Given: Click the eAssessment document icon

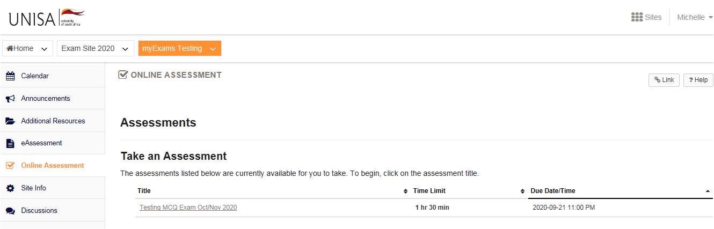Looking at the screenshot, I should [10, 143].
